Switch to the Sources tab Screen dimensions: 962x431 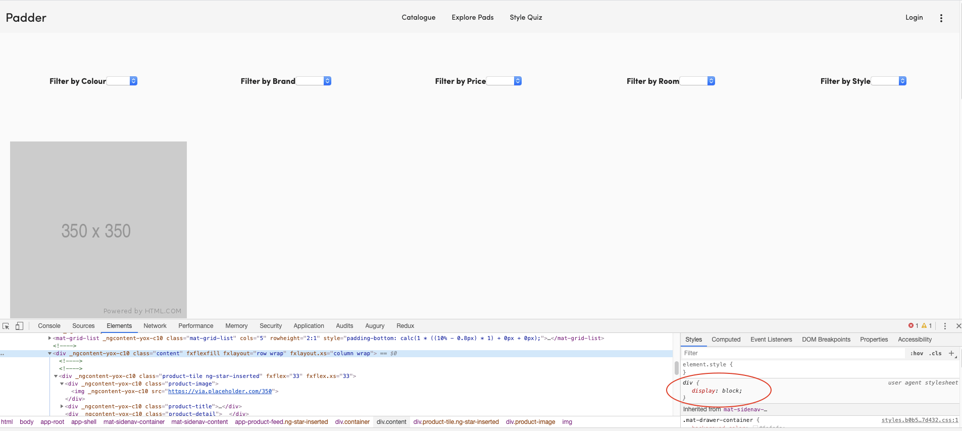point(83,326)
